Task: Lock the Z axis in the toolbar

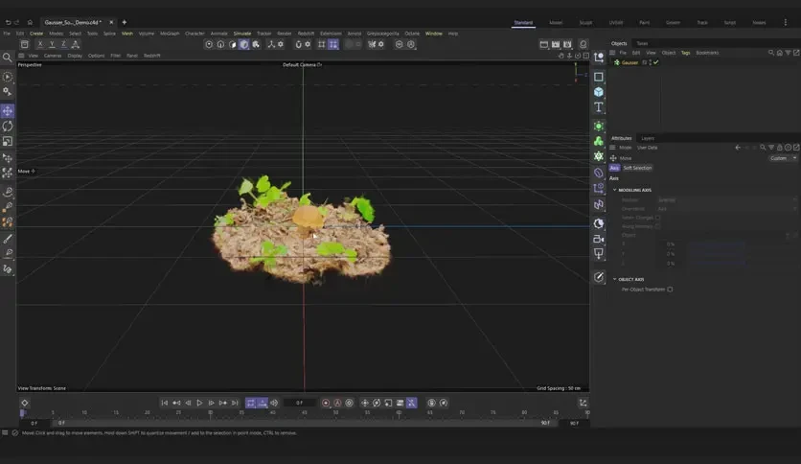Action: tap(63, 44)
